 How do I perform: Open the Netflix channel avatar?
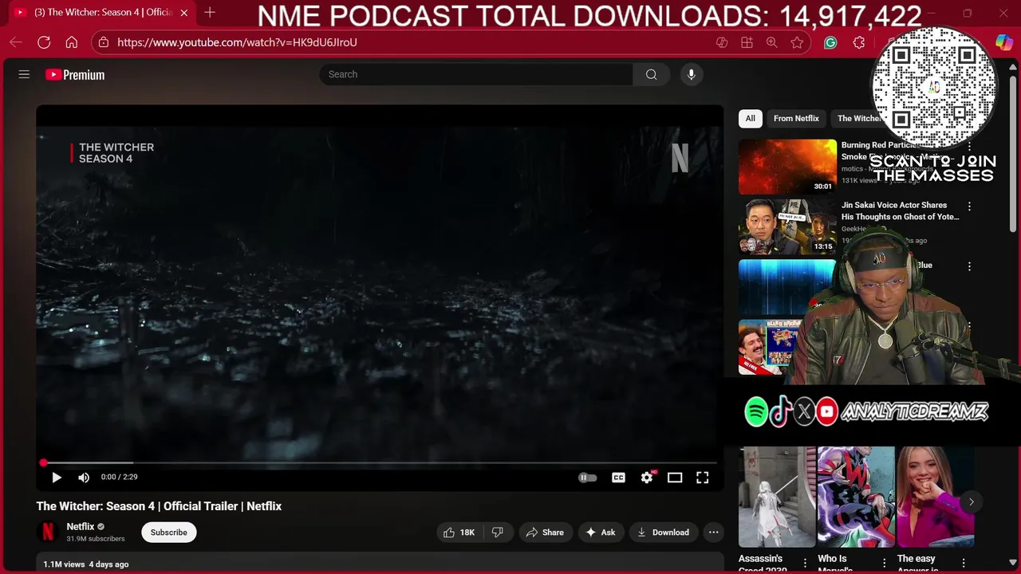(48, 532)
